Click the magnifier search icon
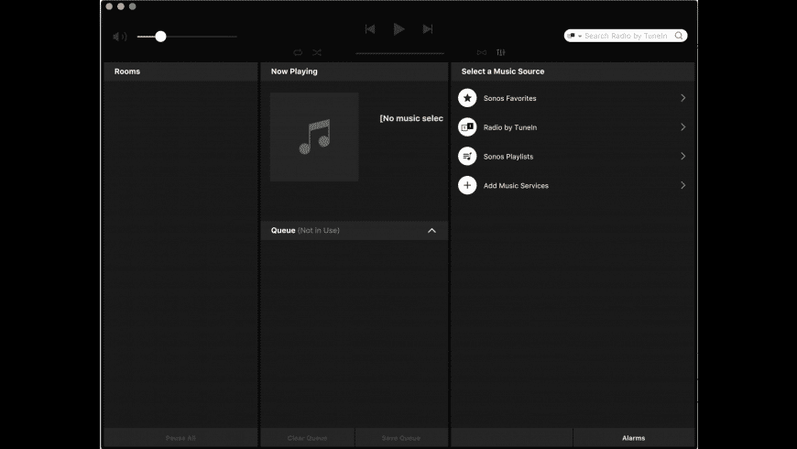 (679, 36)
